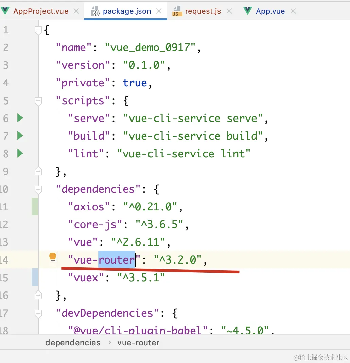Image resolution: width=350 pixels, height=363 pixels.
Task: Click the vue version "^2.6.11"
Action: click(x=138, y=242)
